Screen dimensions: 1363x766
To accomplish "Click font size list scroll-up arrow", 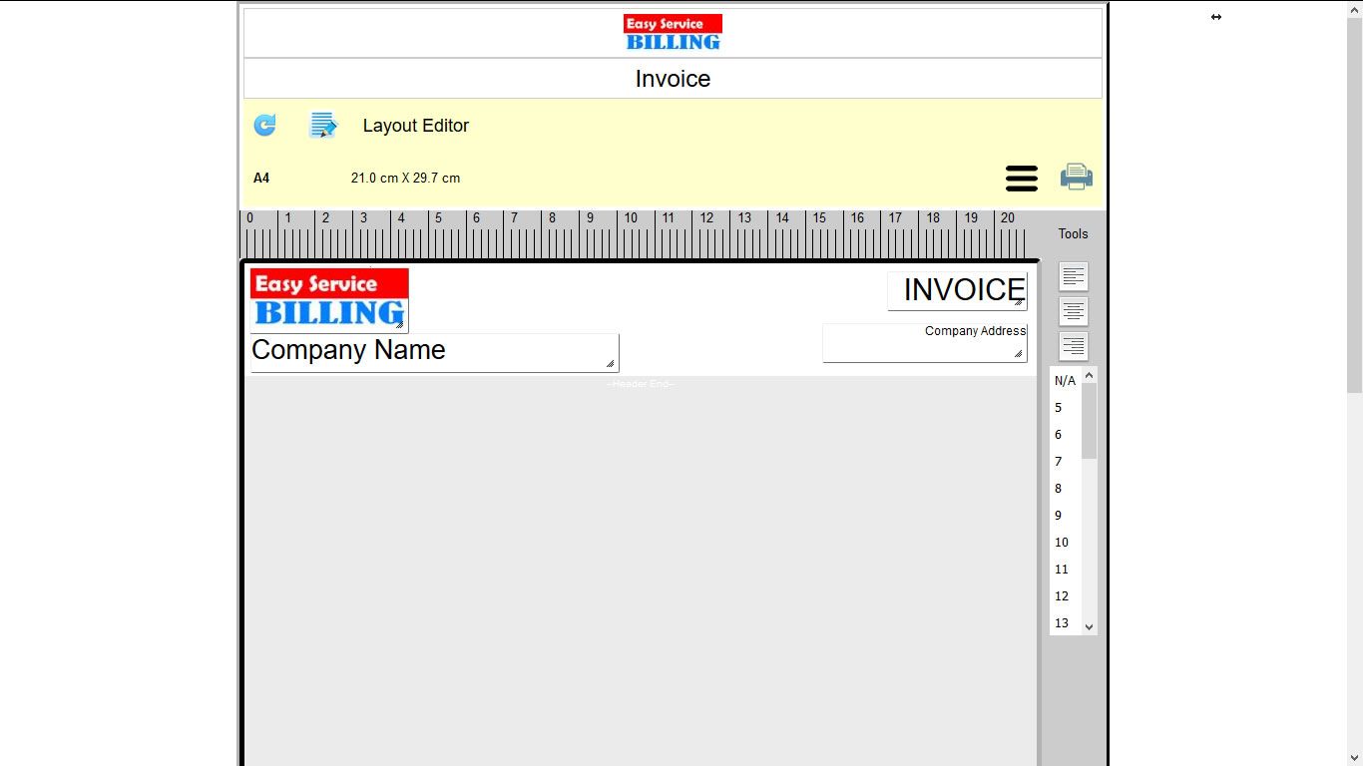I will click(x=1090, y=375).
